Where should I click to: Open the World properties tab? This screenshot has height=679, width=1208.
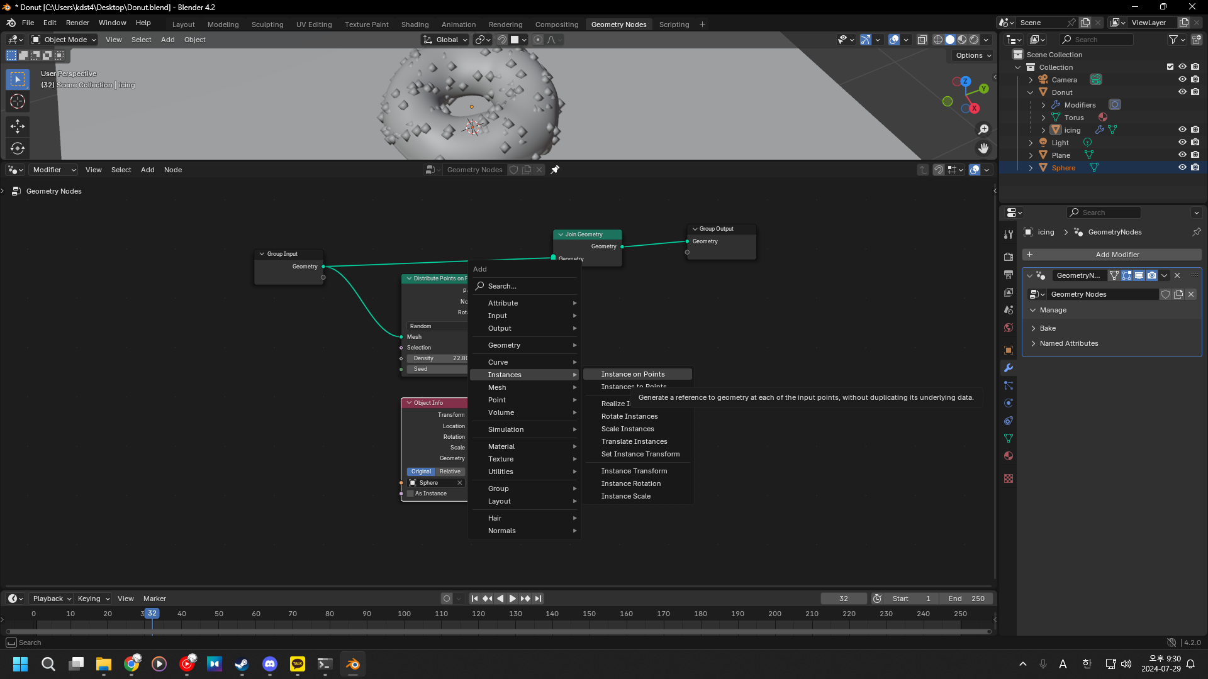tap(1009, 328)
